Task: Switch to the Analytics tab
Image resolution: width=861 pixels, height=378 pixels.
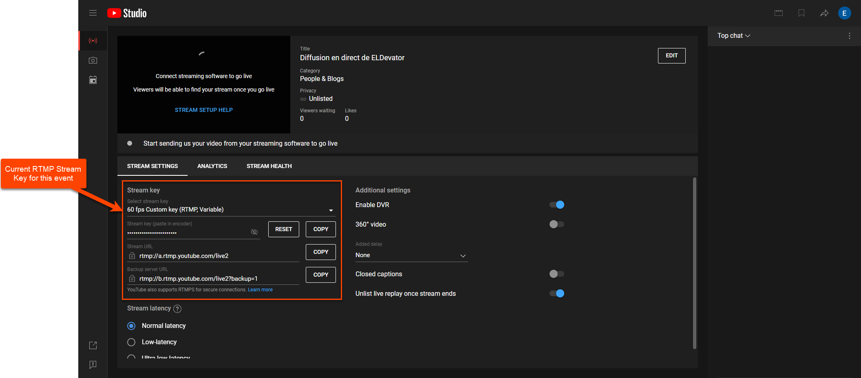Action: click(x=212, y=166)
